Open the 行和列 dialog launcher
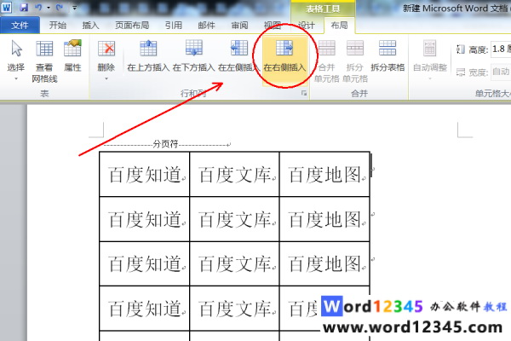This screenshot has width=511, height=341. click(304, 93)
